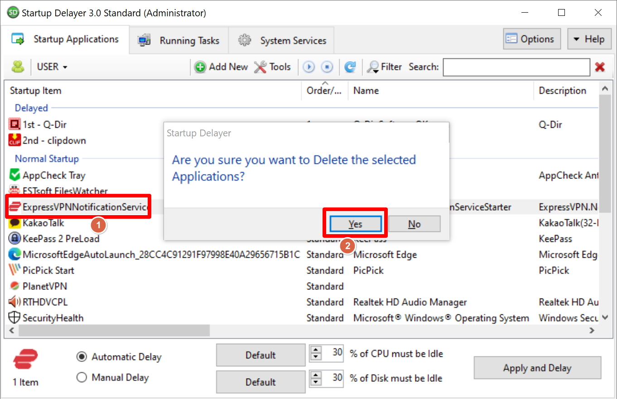This screenshot has width=617, height=399.
Task: Sort by the Startup Item column header
Action: pyautogui.click(x=153, y=91)
